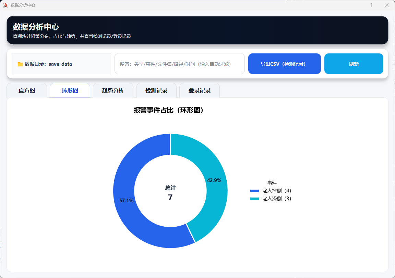Click the 总计 7 center of the donut
This screenshot has width=395, height=278.
(170, 193)
